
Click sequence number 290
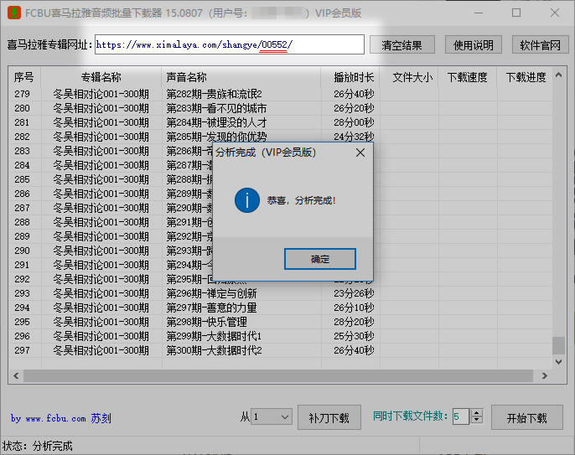(x=22, y=251)
